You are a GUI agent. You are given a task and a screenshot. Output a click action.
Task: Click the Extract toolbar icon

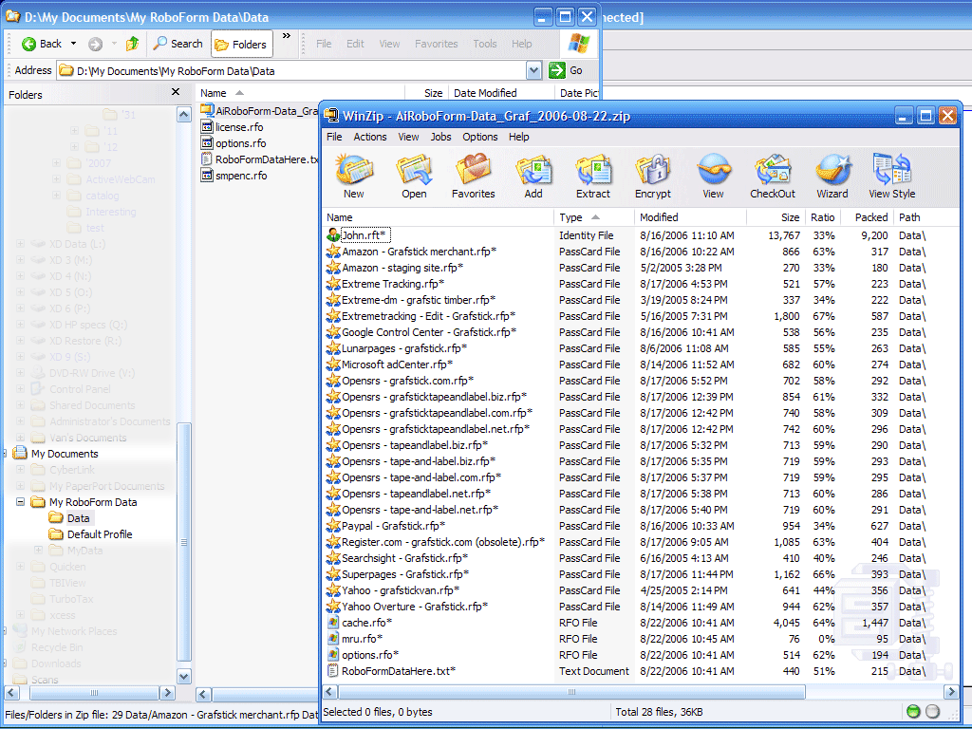(593, 176)
